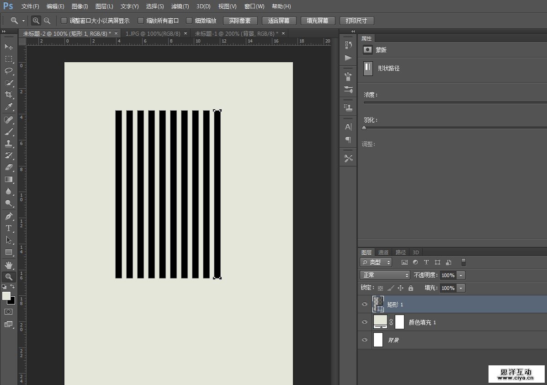This screenshot has width=547, height=385.
Task: Hide the 矩形 1 layer
Action: [365, 304]
